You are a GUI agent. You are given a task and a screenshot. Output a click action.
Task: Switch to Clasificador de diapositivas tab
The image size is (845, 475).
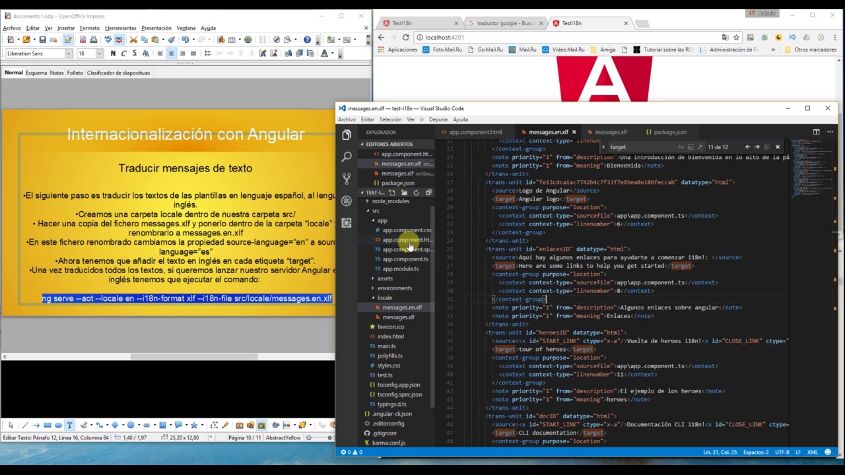[118, 73]
